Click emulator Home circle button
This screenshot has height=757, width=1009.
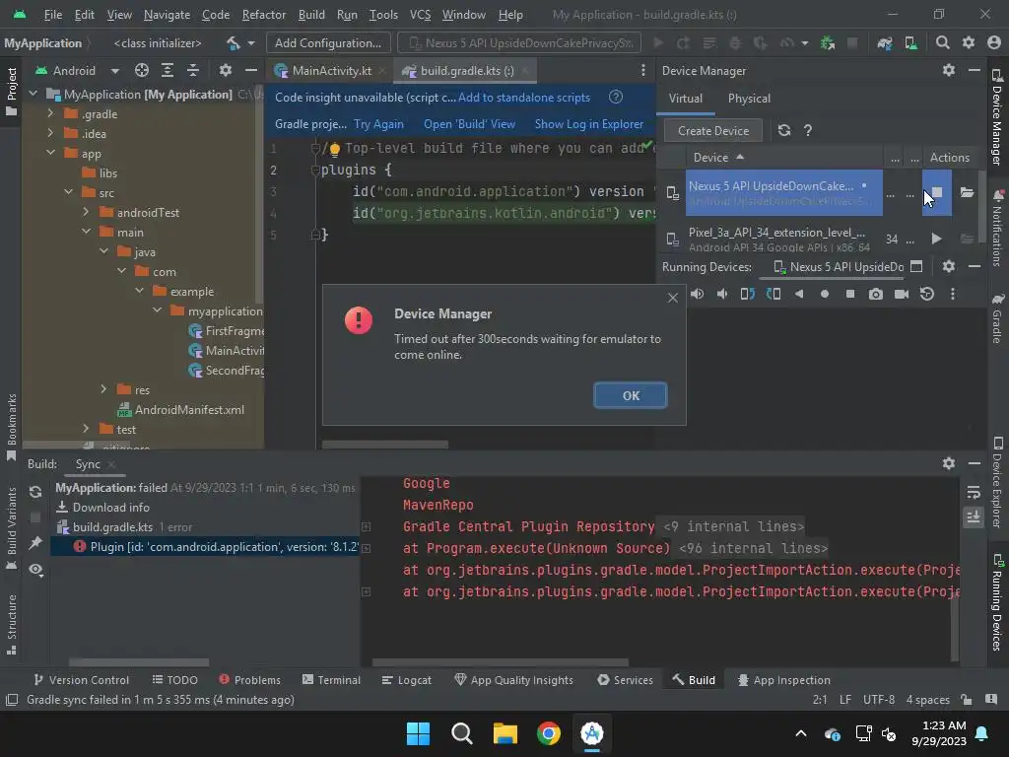(x=825, y=294)
